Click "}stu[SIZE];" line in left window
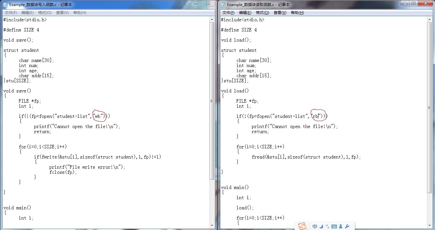The width and height of the screenshot is (435, 230). pyautogui.click(x=17, y=81)
